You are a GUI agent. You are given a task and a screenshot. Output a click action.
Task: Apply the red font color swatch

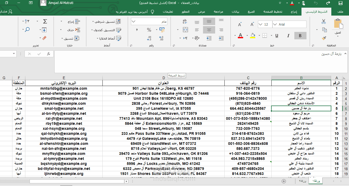pyautogui.click(x=240, y=36)
